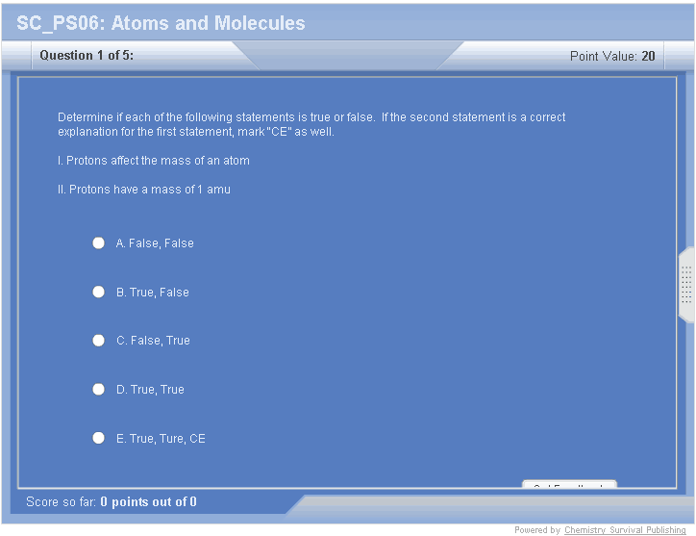The image size is (696, 536).
Task: Click the "B. True, False" answer label
Action: tap(153, 293)
